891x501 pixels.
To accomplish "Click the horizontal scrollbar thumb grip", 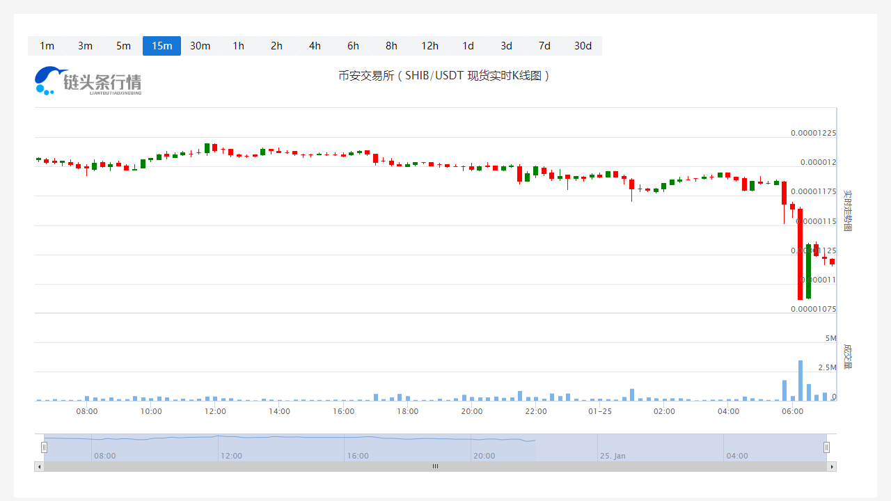I will (x=435, y=467).
